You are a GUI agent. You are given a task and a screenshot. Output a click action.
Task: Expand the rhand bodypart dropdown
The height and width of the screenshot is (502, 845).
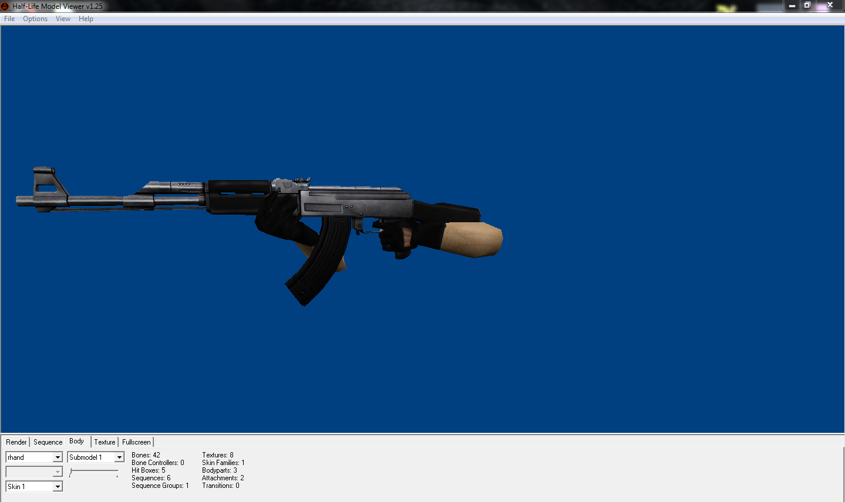coord(58,457)
